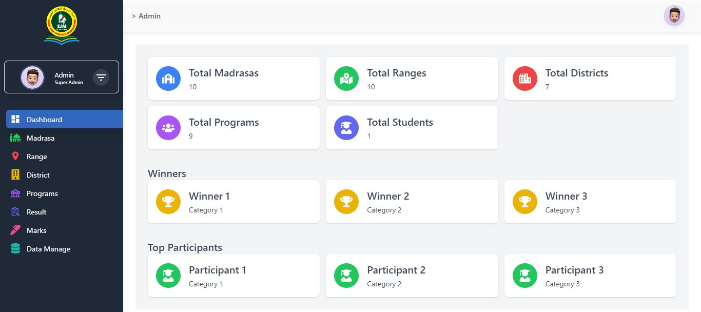Open the profile avatar menu at top right
The width and height of the screenshot is (701, 312).
[674, 16]
